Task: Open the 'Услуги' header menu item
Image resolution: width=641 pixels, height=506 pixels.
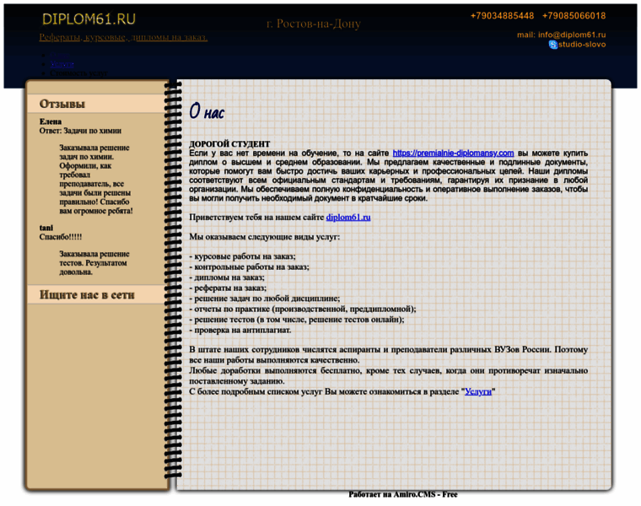Action: pyautogui.click(x=62, y=64)
